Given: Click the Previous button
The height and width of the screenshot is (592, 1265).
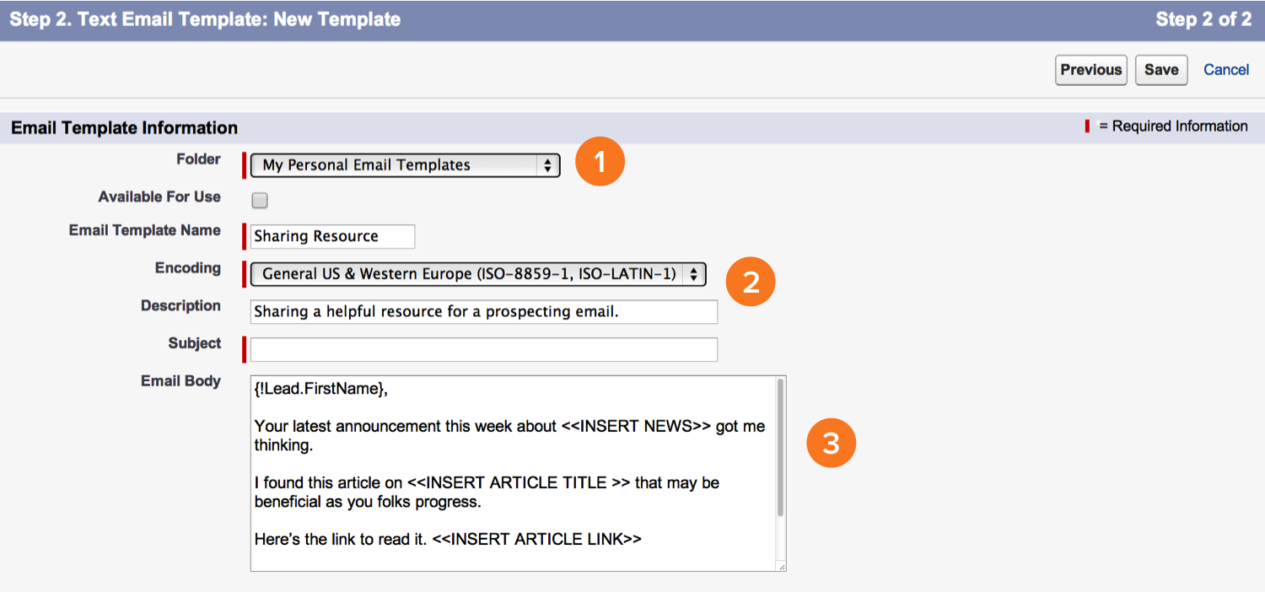Looking at the screenshot, I should 1090,70.
